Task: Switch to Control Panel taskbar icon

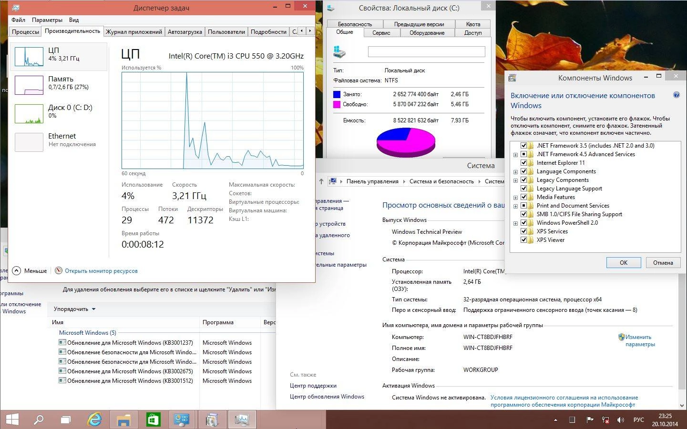Action: 182,419
